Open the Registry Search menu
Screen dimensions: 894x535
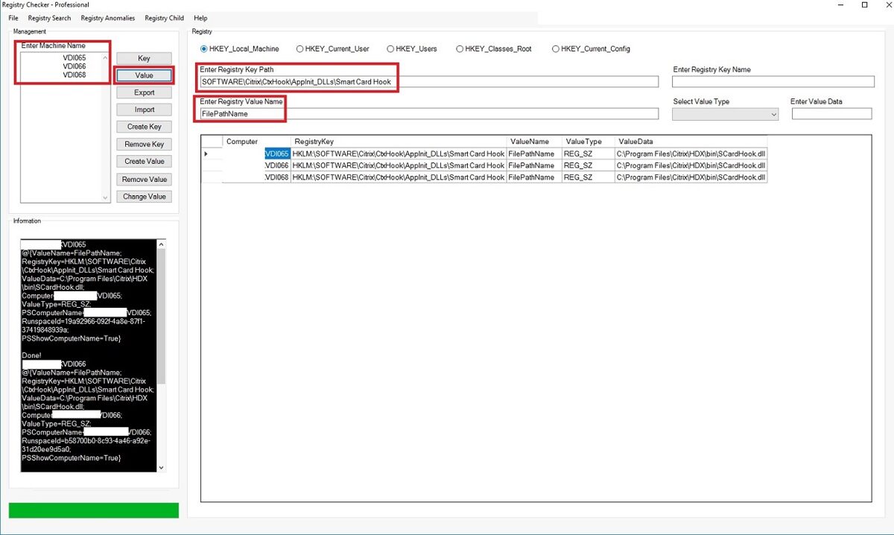tap(50, 18)
